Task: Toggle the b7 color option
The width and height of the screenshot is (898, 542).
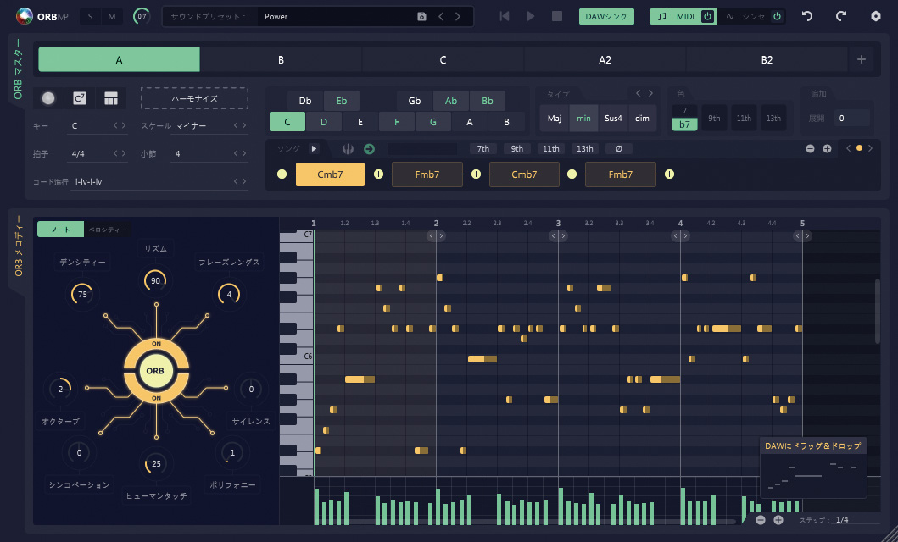Action: point(684,124)
